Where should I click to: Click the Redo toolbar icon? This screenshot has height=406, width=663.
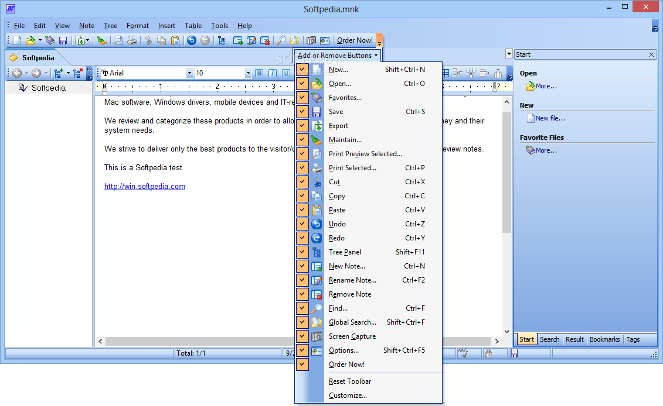click(x=205, y=40)
